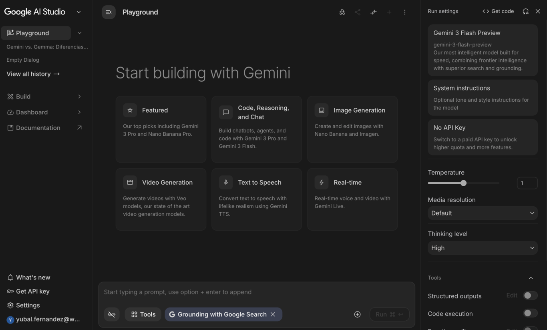Open What's new in the sidebar
This screenshot has height=330, width=547.
click(x=28, y=278)
